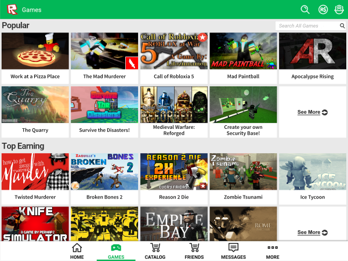Open the Mad Paintball game
Image resolution: width=348 pixels, height=261 pixels.
pyautogui.click(x=243, y=57)
